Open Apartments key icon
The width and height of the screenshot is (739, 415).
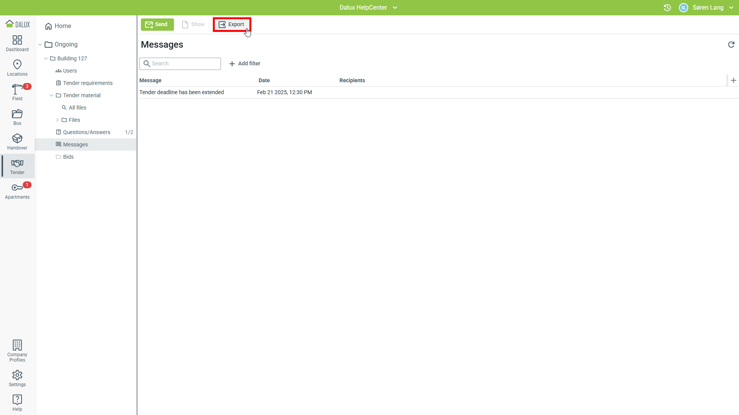17,188
